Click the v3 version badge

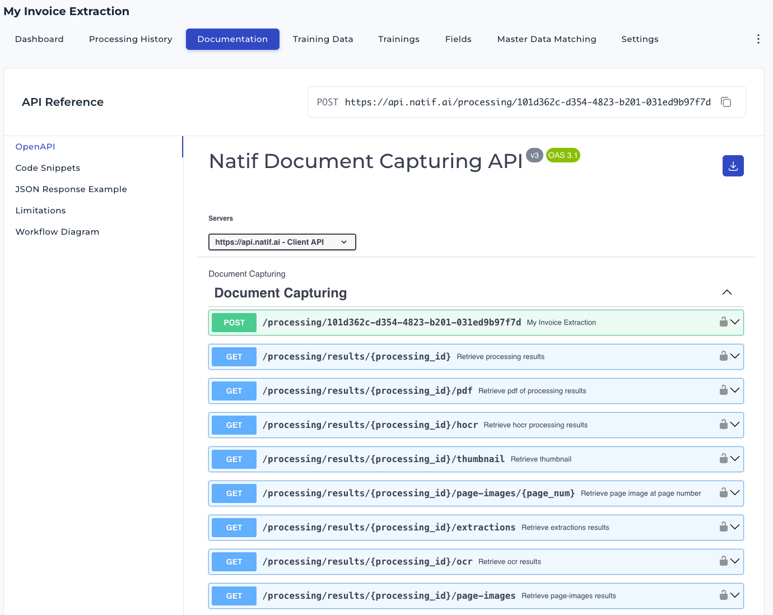point(534,155)
